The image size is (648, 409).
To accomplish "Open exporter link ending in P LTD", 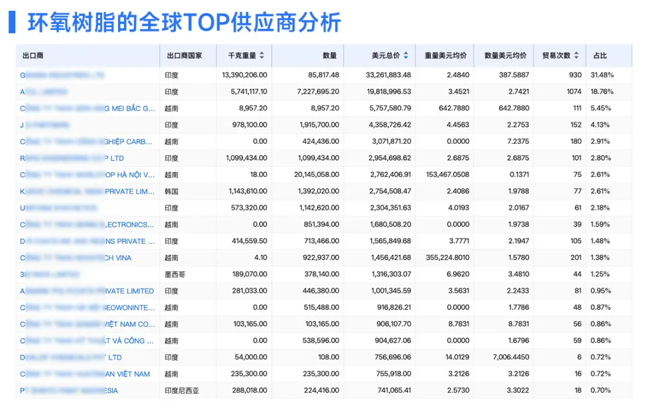I will point(72,158).
